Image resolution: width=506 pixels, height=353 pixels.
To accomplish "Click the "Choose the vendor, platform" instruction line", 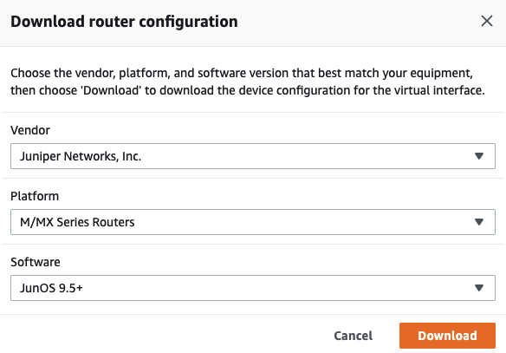I will [242, 74].
